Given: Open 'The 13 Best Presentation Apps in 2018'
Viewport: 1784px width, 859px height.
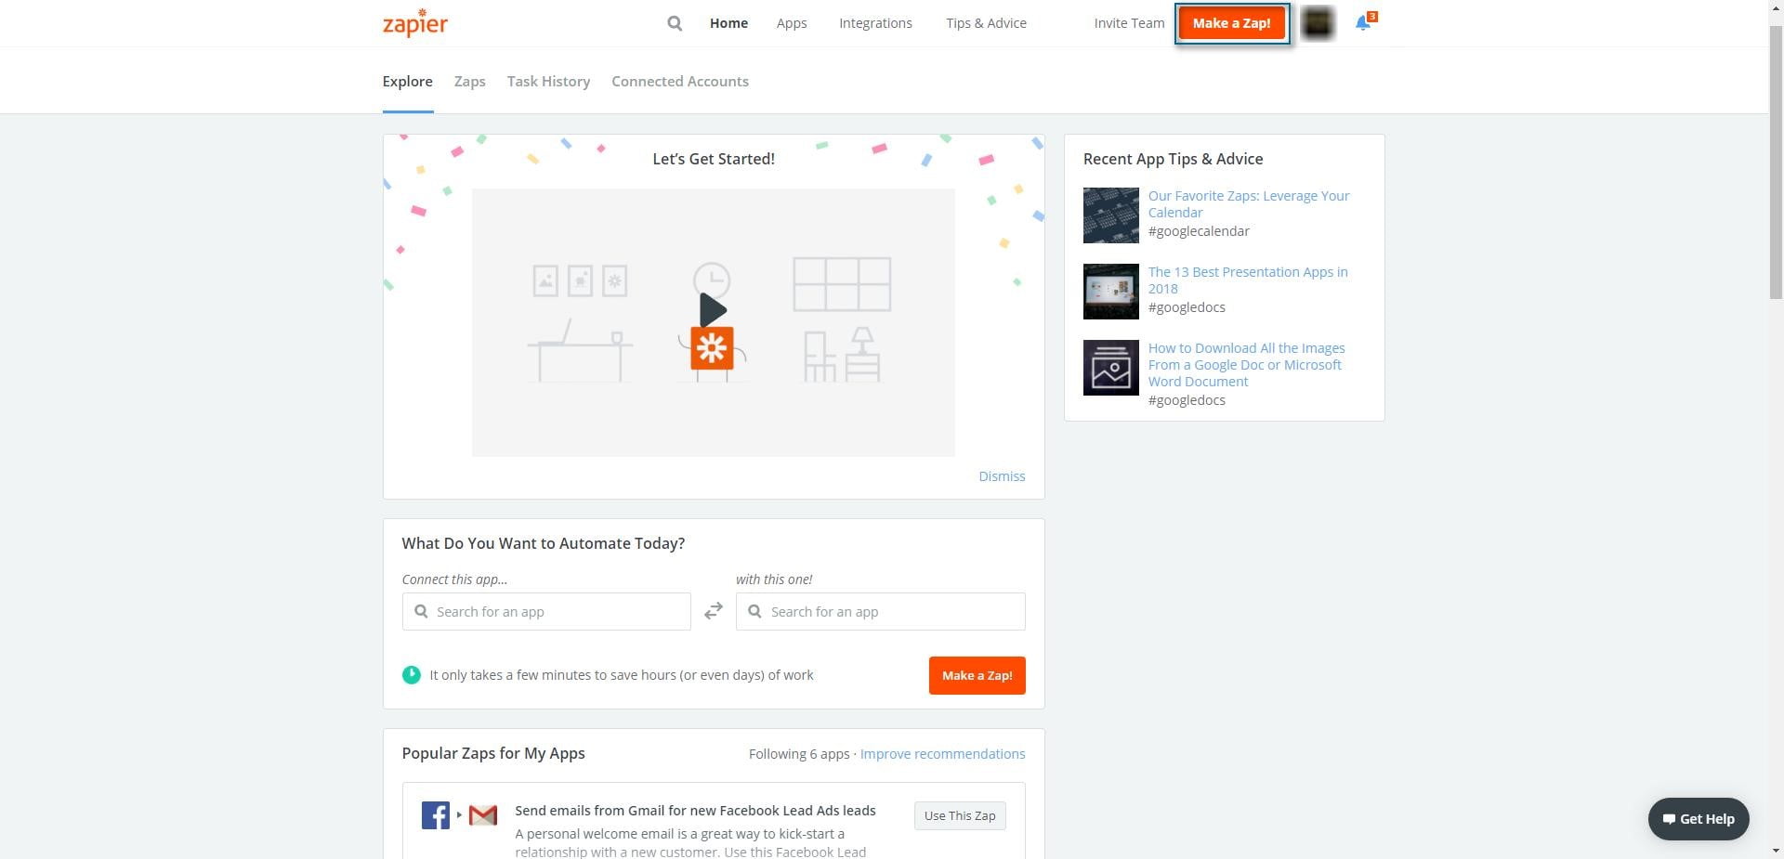Looking at the screenshot, I should pyautogui.click(x=1248, y=280).
